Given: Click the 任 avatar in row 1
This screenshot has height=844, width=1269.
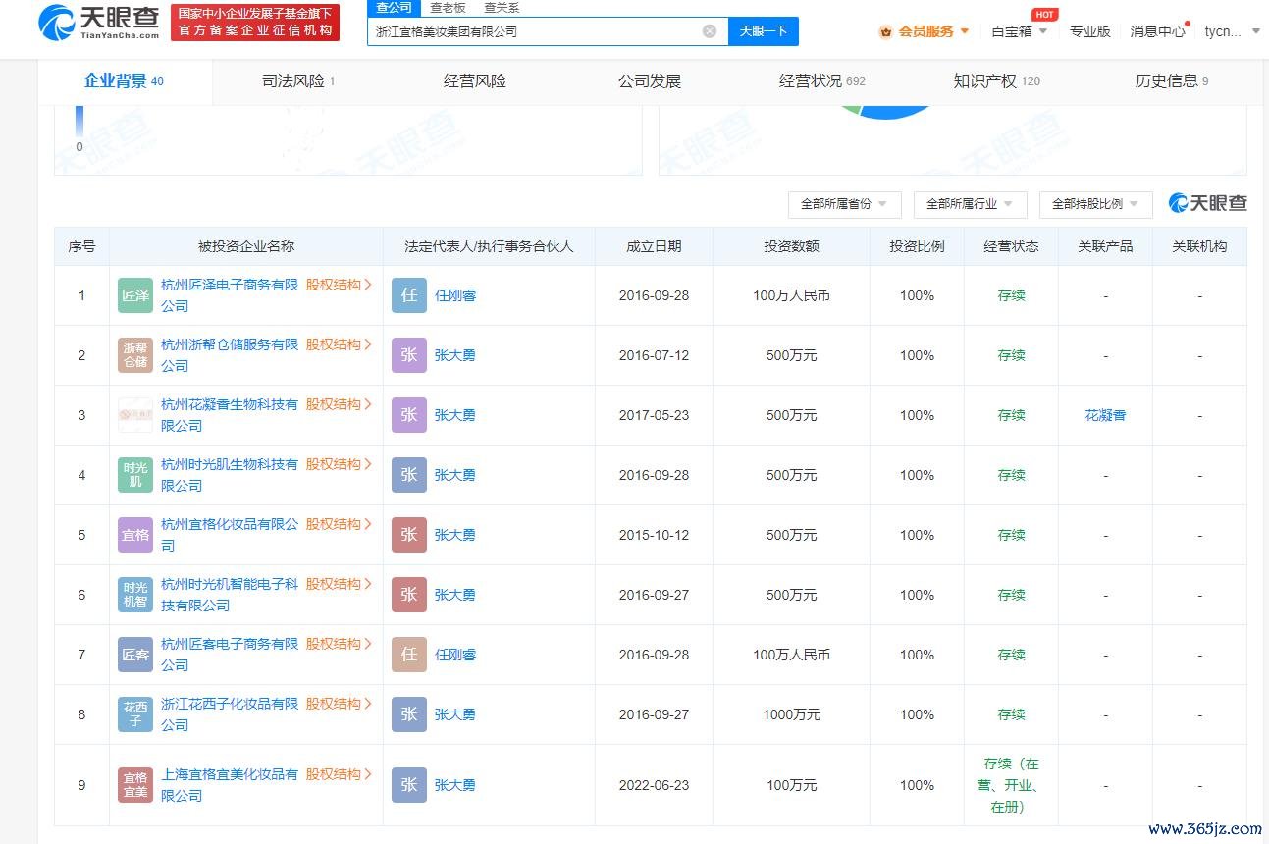Looking at the screenshot, I should 409,295.
